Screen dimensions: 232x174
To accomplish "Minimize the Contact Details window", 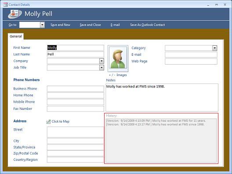I will pyautogui.click(x=208, y=5).
